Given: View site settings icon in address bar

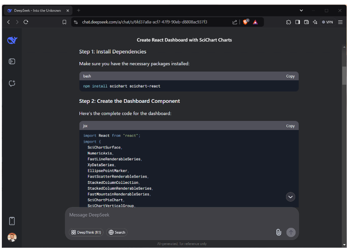Looking at the screenshot, I should 76,22.
